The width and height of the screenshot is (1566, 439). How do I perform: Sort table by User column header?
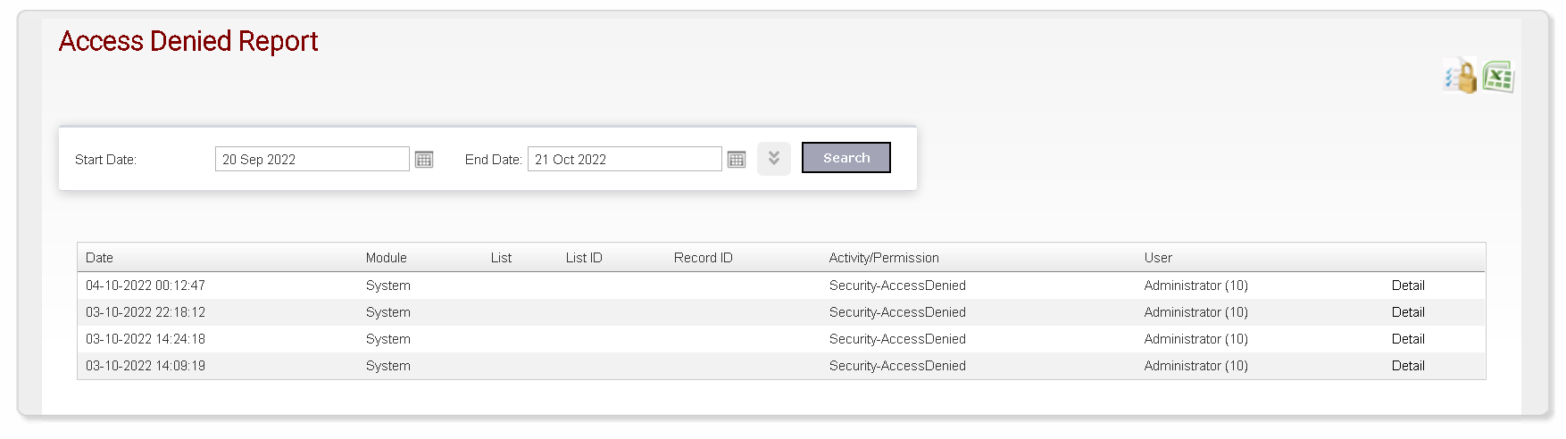(1158, 258)
